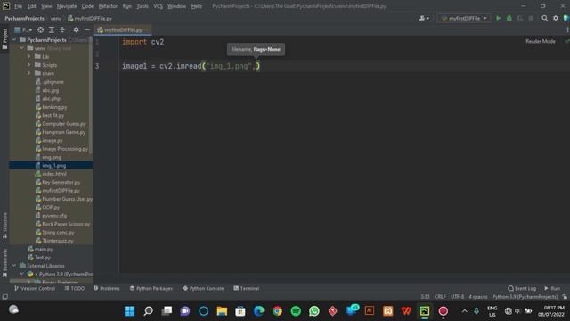Click the Reader Mode button

point(541,42)
